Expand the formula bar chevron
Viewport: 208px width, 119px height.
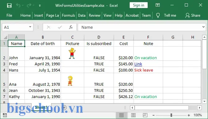coord(203,27)
